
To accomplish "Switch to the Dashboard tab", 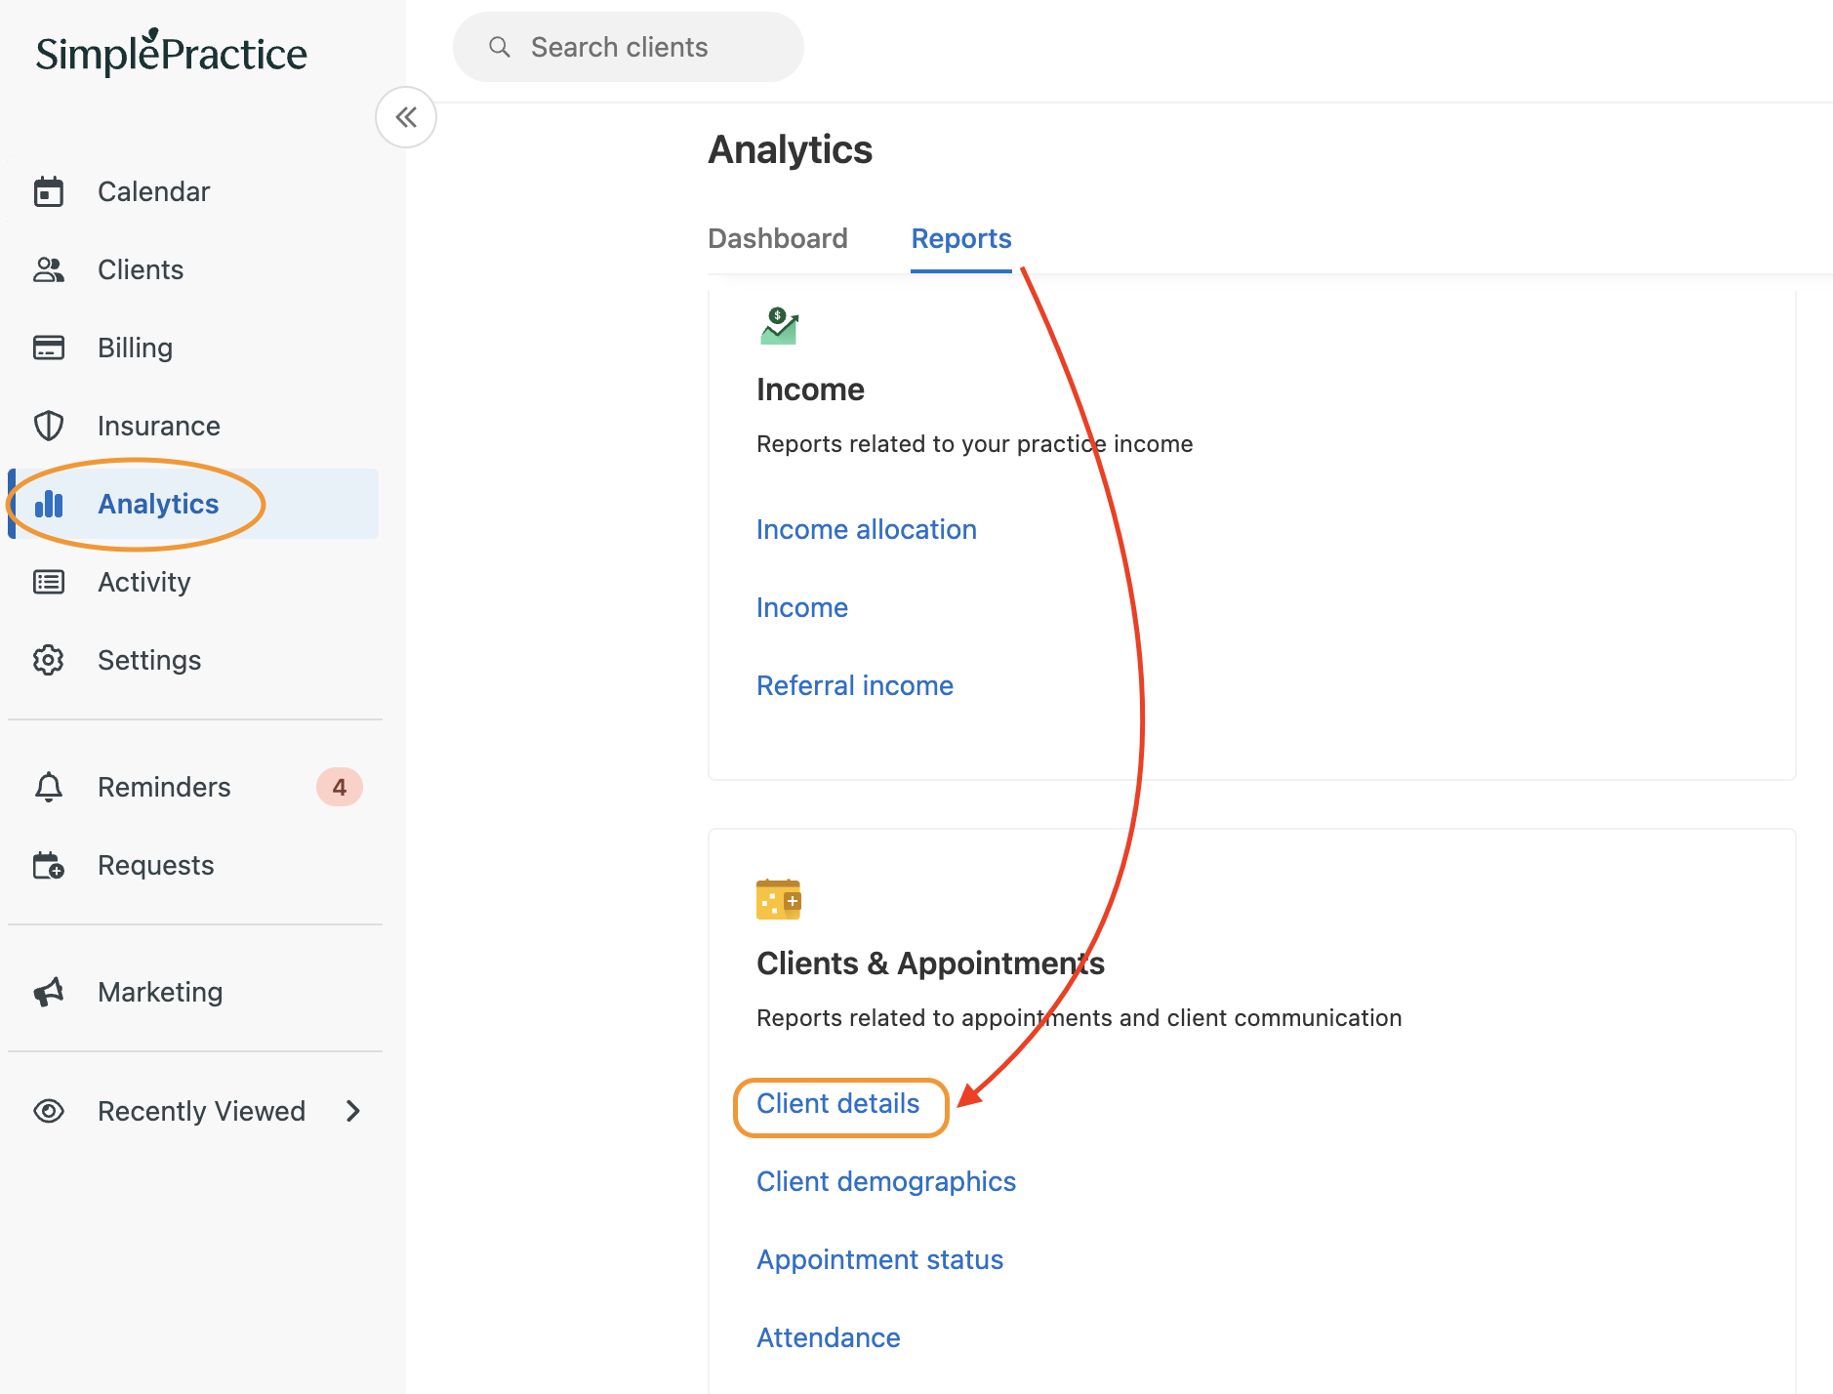I will point(778,238).
